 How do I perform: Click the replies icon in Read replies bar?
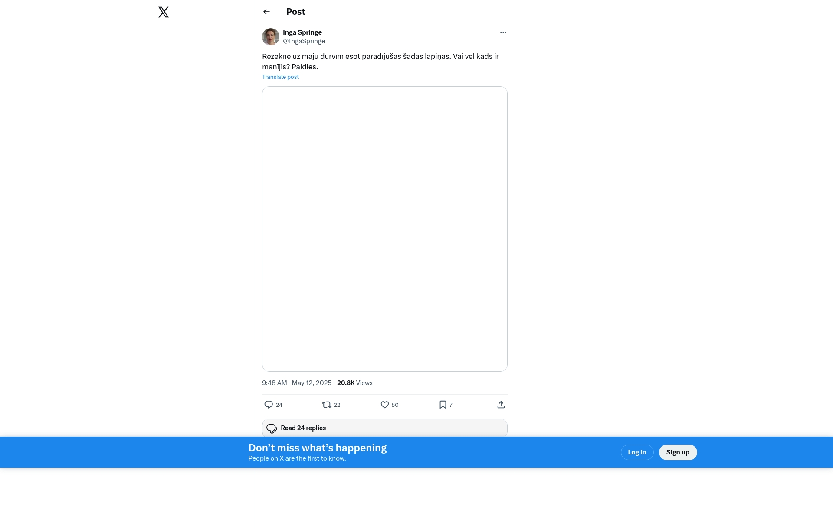272,428
